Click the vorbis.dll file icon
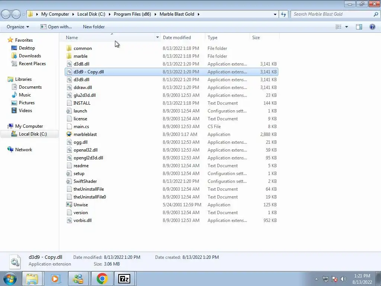The image size is (381, 286). coord(69,220)
